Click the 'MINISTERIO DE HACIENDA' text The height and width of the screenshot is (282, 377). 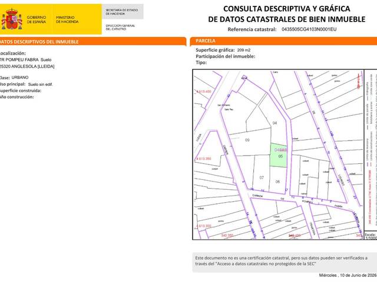[67, 19]
